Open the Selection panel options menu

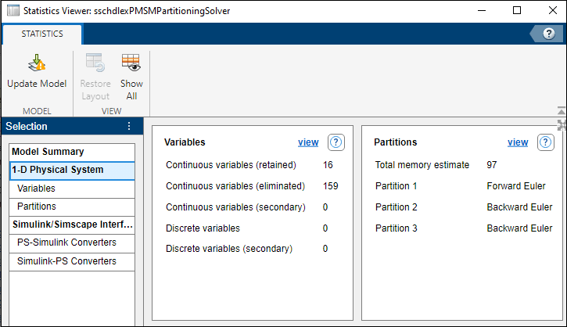(x=129, y=127)
